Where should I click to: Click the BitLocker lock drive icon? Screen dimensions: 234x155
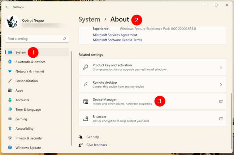(86, 119)
